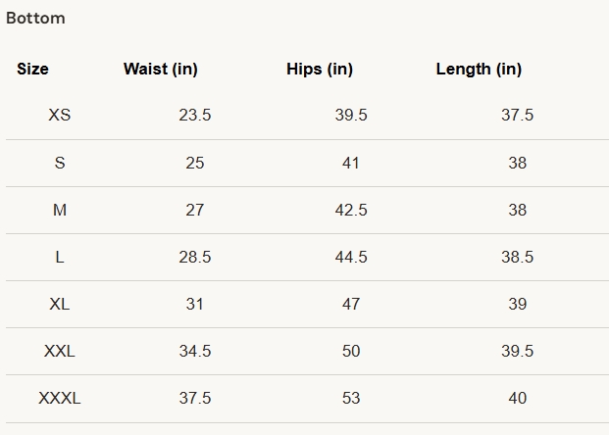Select the XXXL size row label
Image resolution: width=609 pixels, height=435 pixels.
pos(60,398)
